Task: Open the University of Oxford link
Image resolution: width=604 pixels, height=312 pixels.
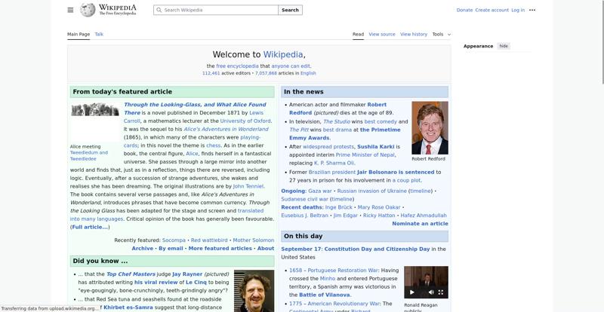Action: tap(245, 121)
